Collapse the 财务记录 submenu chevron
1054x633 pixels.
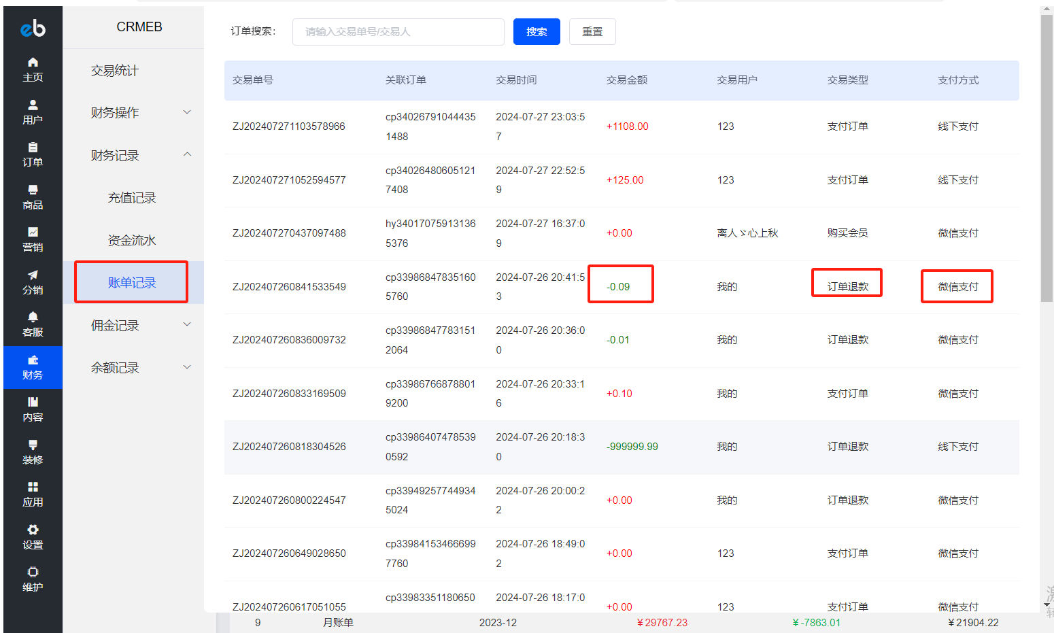pos(187,155)
